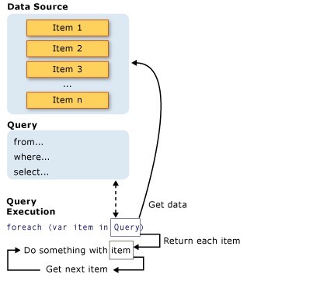The width and height of the screenshot is (313, 281).
Task: Click the boxed item word
Action: (121, 250)
